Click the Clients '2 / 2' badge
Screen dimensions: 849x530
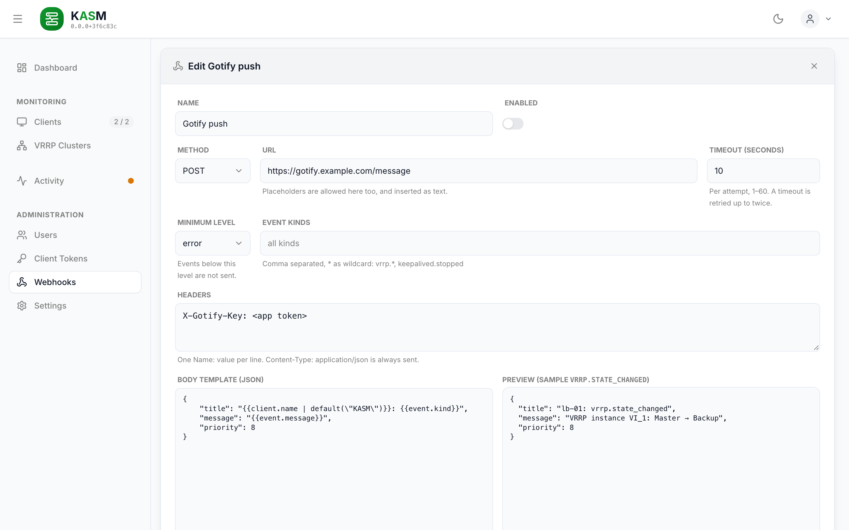121,122
